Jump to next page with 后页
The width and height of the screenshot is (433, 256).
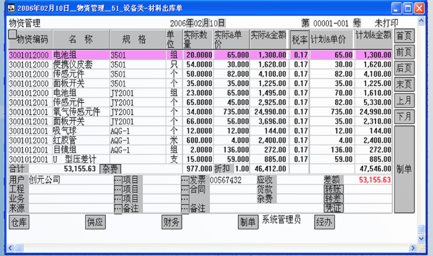click(x=404, y=68)
